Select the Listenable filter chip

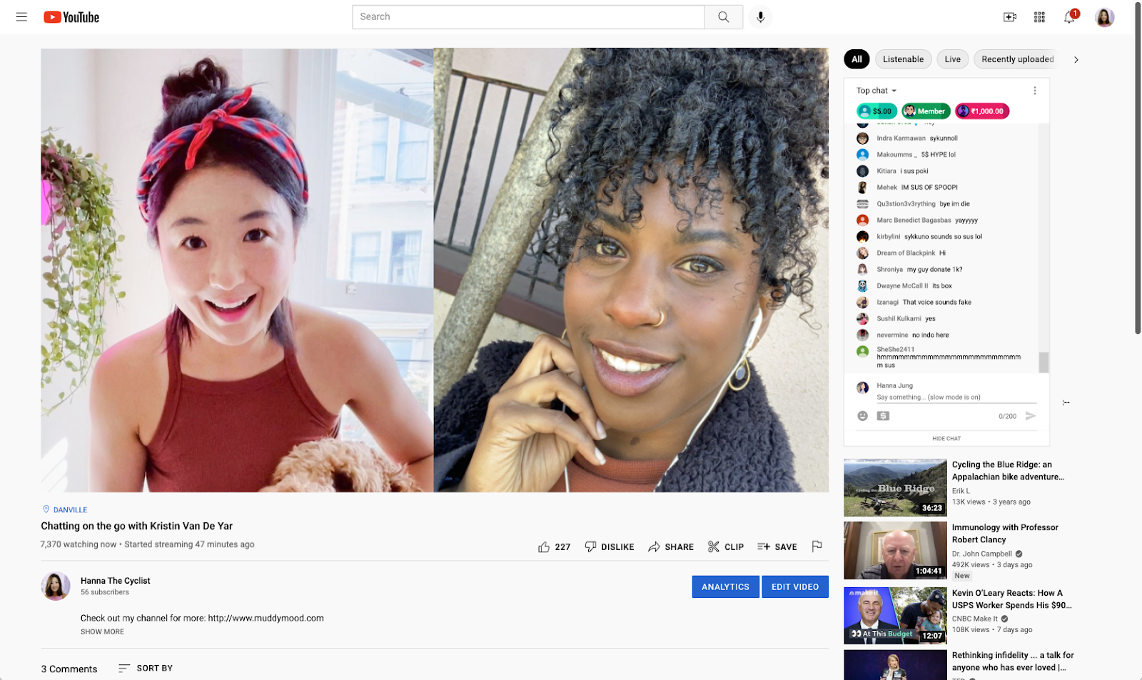click(x=903, y=59)
